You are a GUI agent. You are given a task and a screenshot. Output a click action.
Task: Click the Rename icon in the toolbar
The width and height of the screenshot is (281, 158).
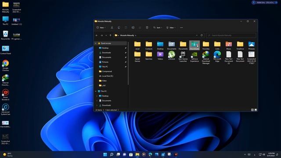[133, 28]
